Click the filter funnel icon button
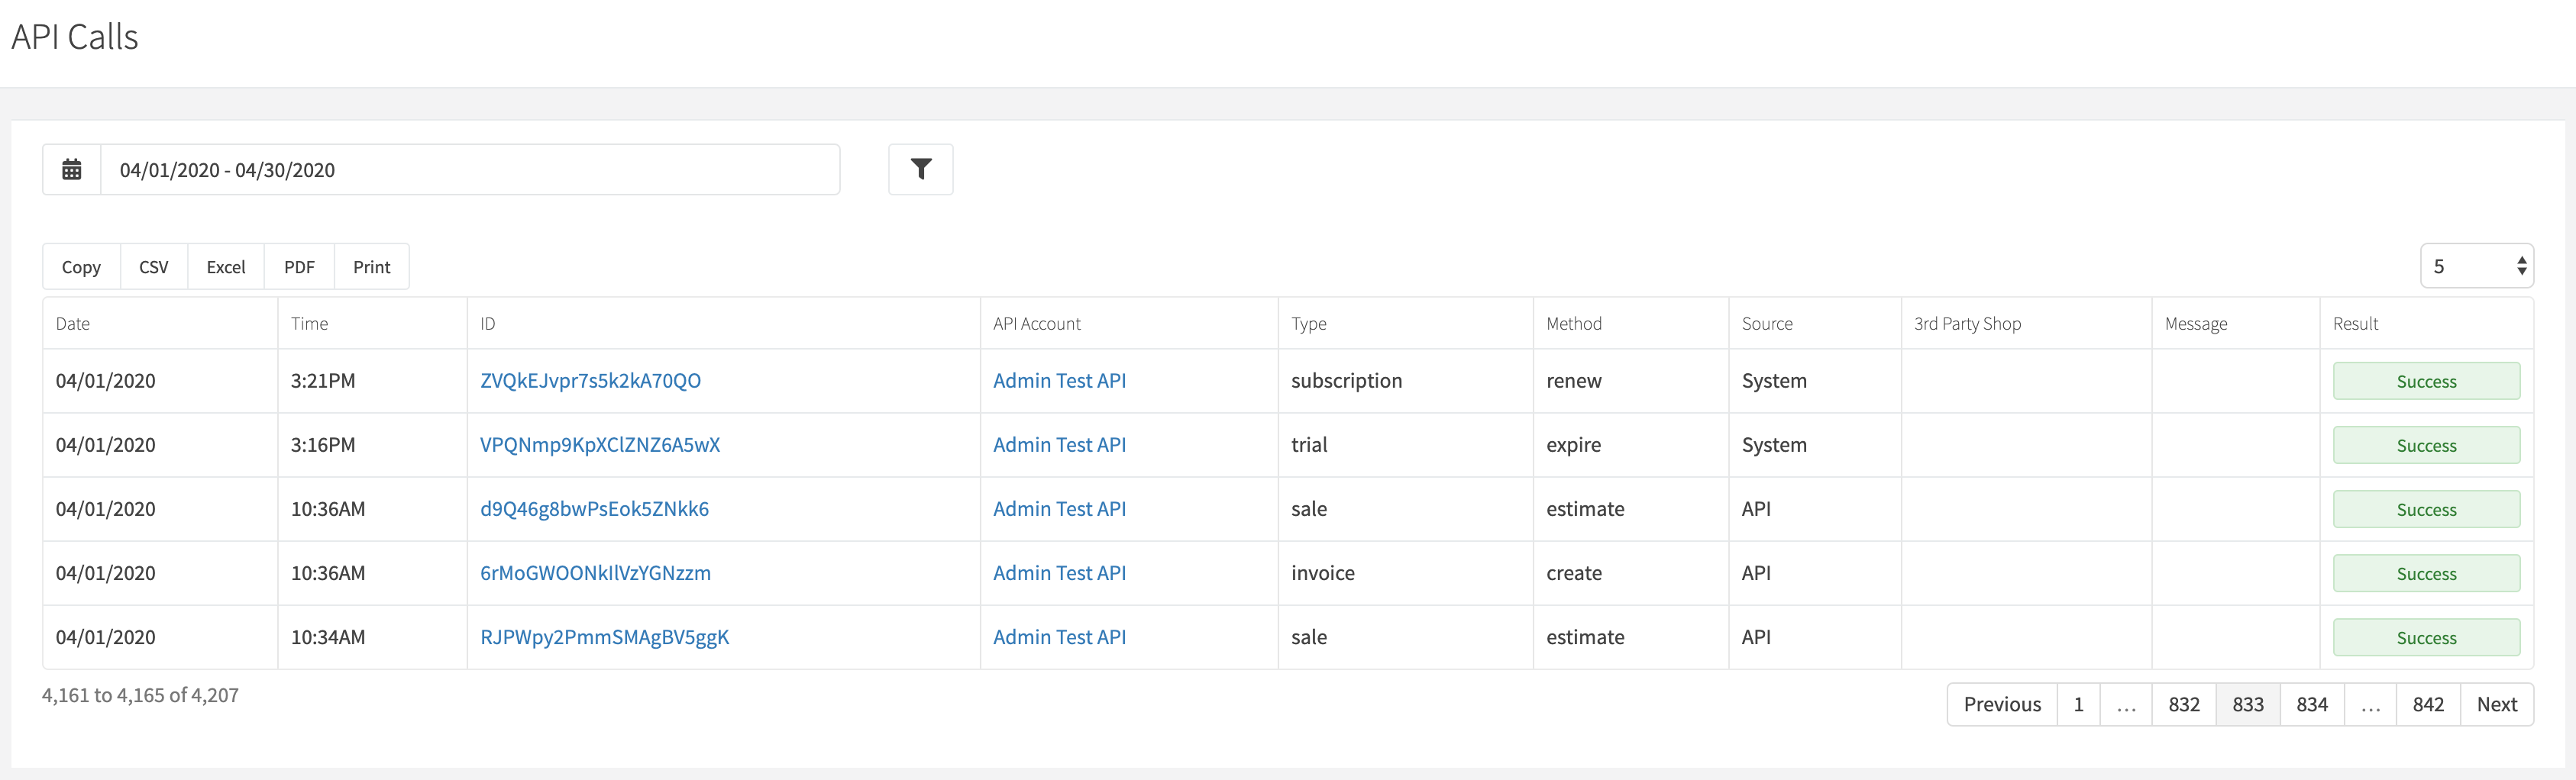 921,169
